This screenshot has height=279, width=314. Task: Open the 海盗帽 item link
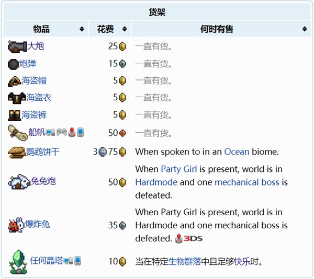[x=34, y=81]
